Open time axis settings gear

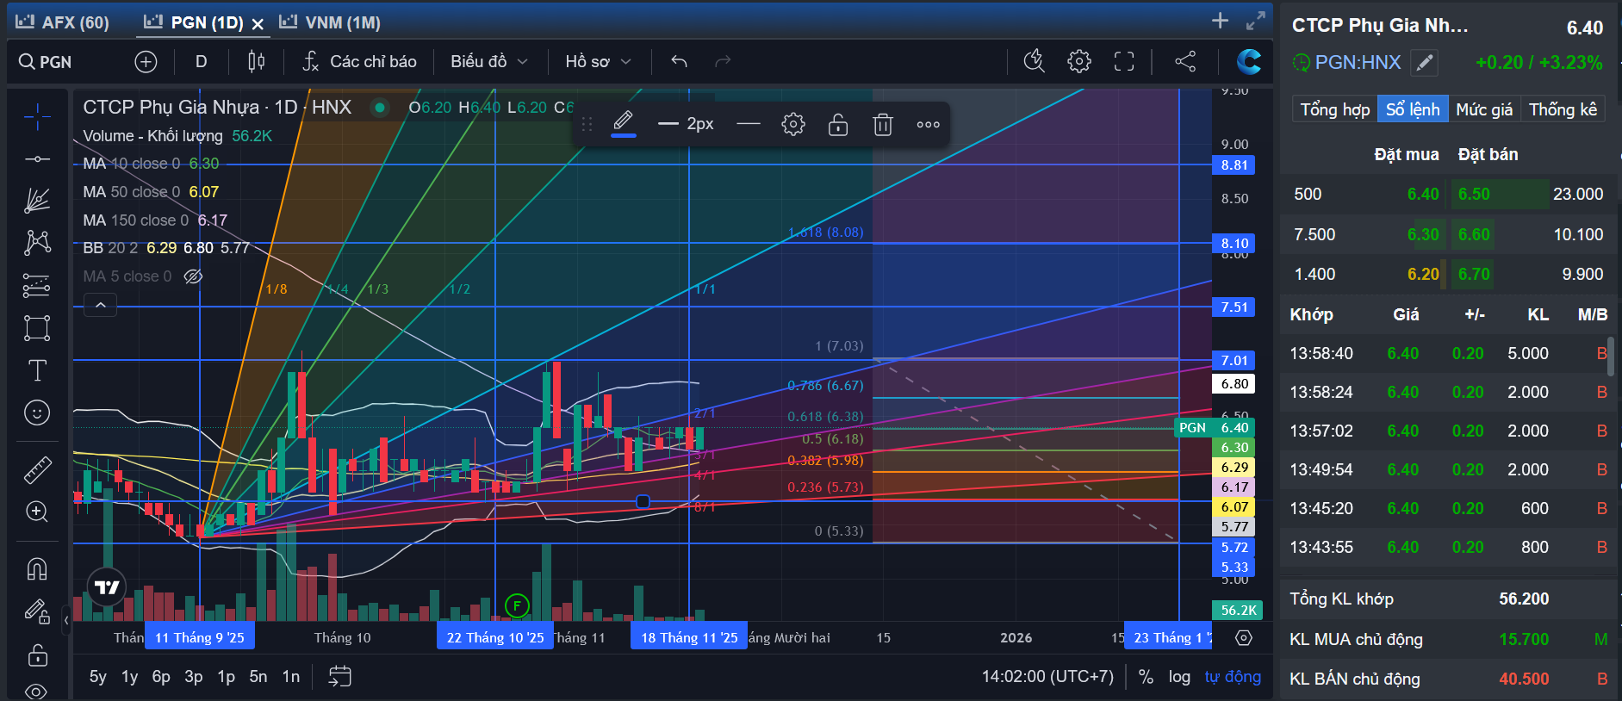click(x=1244, y=638)
